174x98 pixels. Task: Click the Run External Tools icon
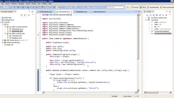[28, 7]
